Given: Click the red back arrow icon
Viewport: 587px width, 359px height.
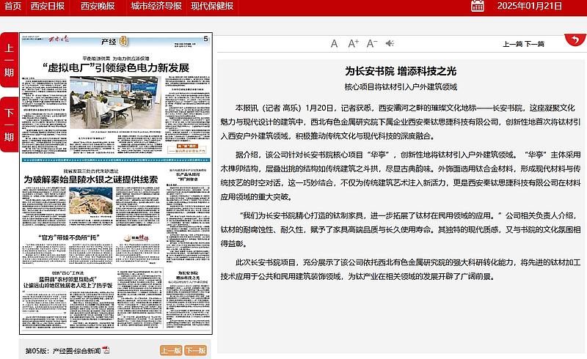Looking at the screenshot, I should [x=575, y=40].
